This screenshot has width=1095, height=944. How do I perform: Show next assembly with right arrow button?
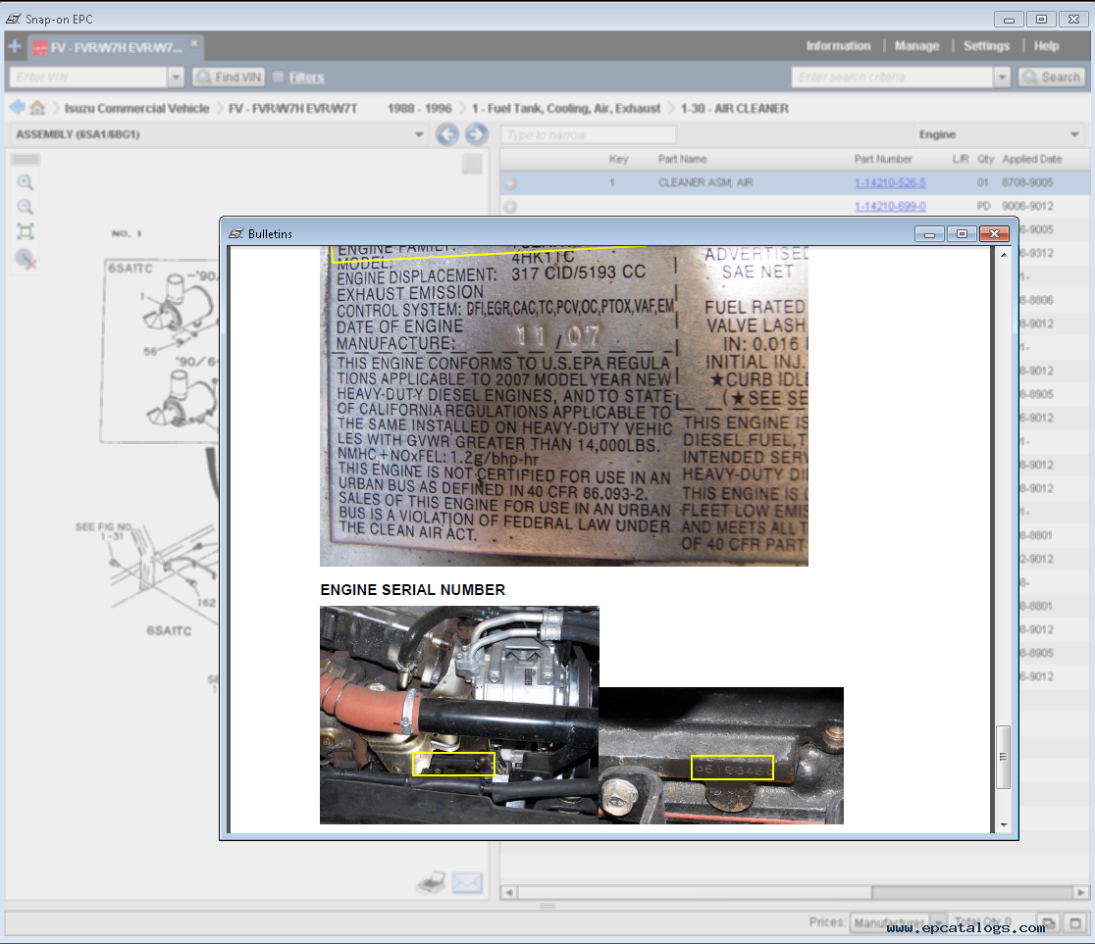[476, 134]
